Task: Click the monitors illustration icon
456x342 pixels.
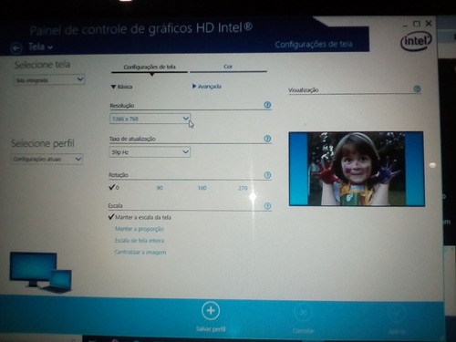Action: tap(41, 272)
